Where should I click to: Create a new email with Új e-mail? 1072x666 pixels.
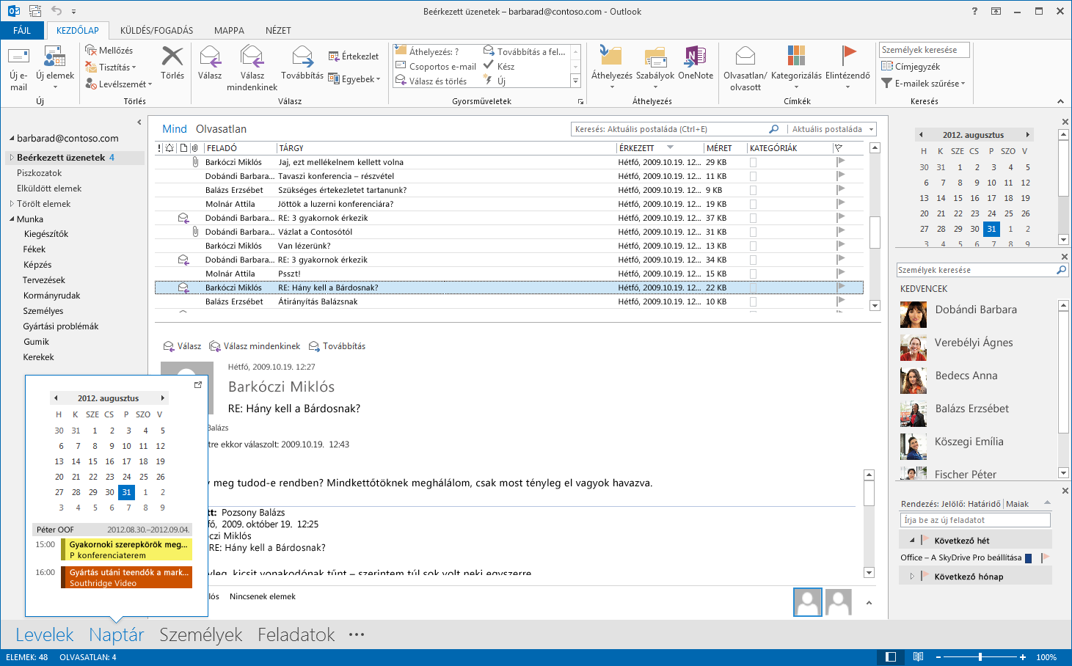(x=18, y=67)
